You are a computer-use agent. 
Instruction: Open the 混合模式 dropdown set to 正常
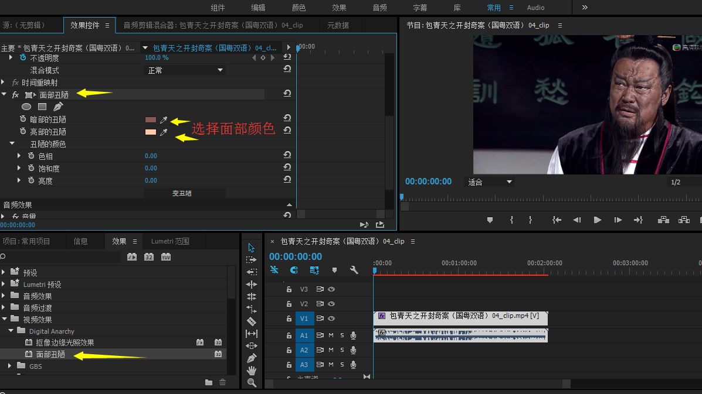pos(185,70)
